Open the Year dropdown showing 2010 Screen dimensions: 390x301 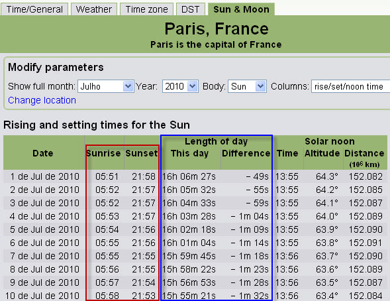coord(180,86)
